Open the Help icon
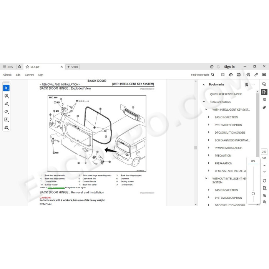The height and width of the screenshot is (269, 269). pyautogui.click(x=212, y=67)
